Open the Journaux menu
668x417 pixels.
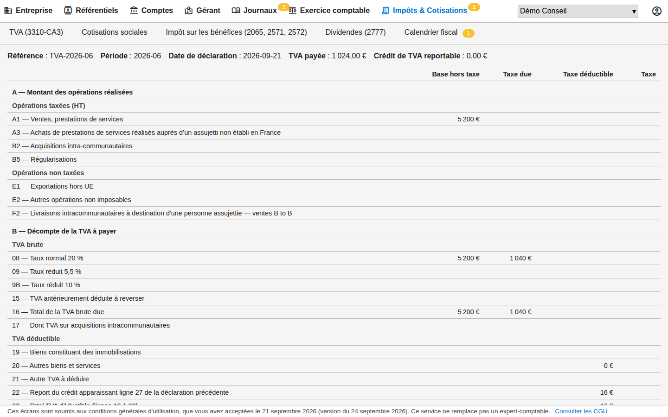click(x=254, y=10)
